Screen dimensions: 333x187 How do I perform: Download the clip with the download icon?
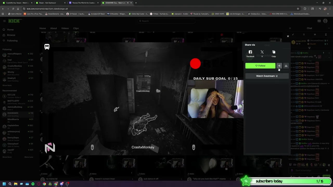[x=286, y=66]
